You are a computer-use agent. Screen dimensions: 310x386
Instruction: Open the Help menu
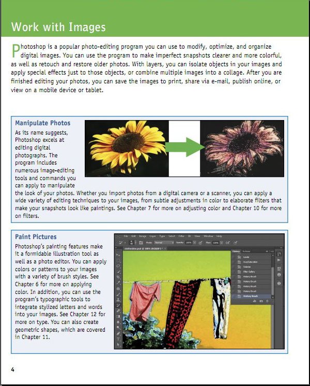(219, 236)
